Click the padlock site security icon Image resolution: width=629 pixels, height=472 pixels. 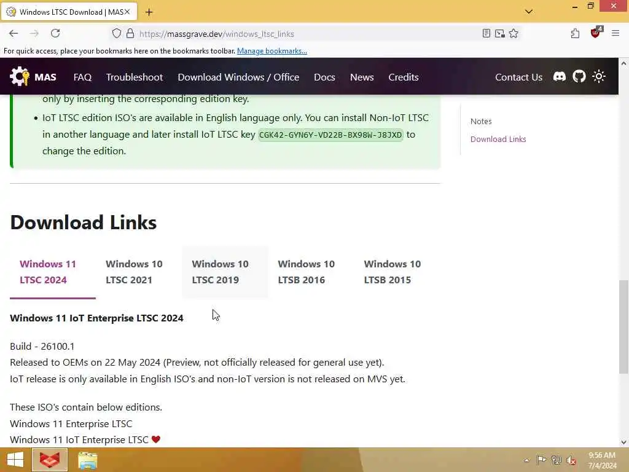point(130,34)
